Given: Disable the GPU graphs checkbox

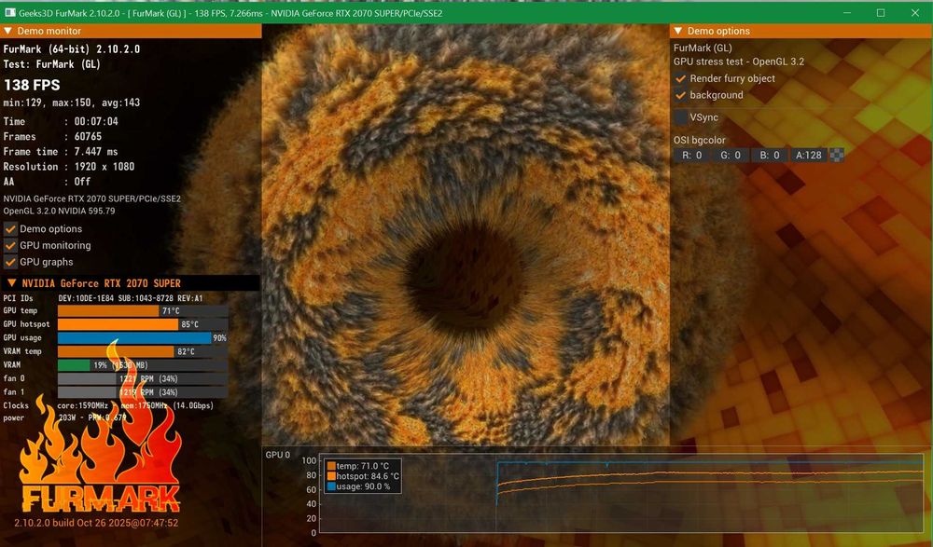Looking at the screenshot, I should coord(10,262).
